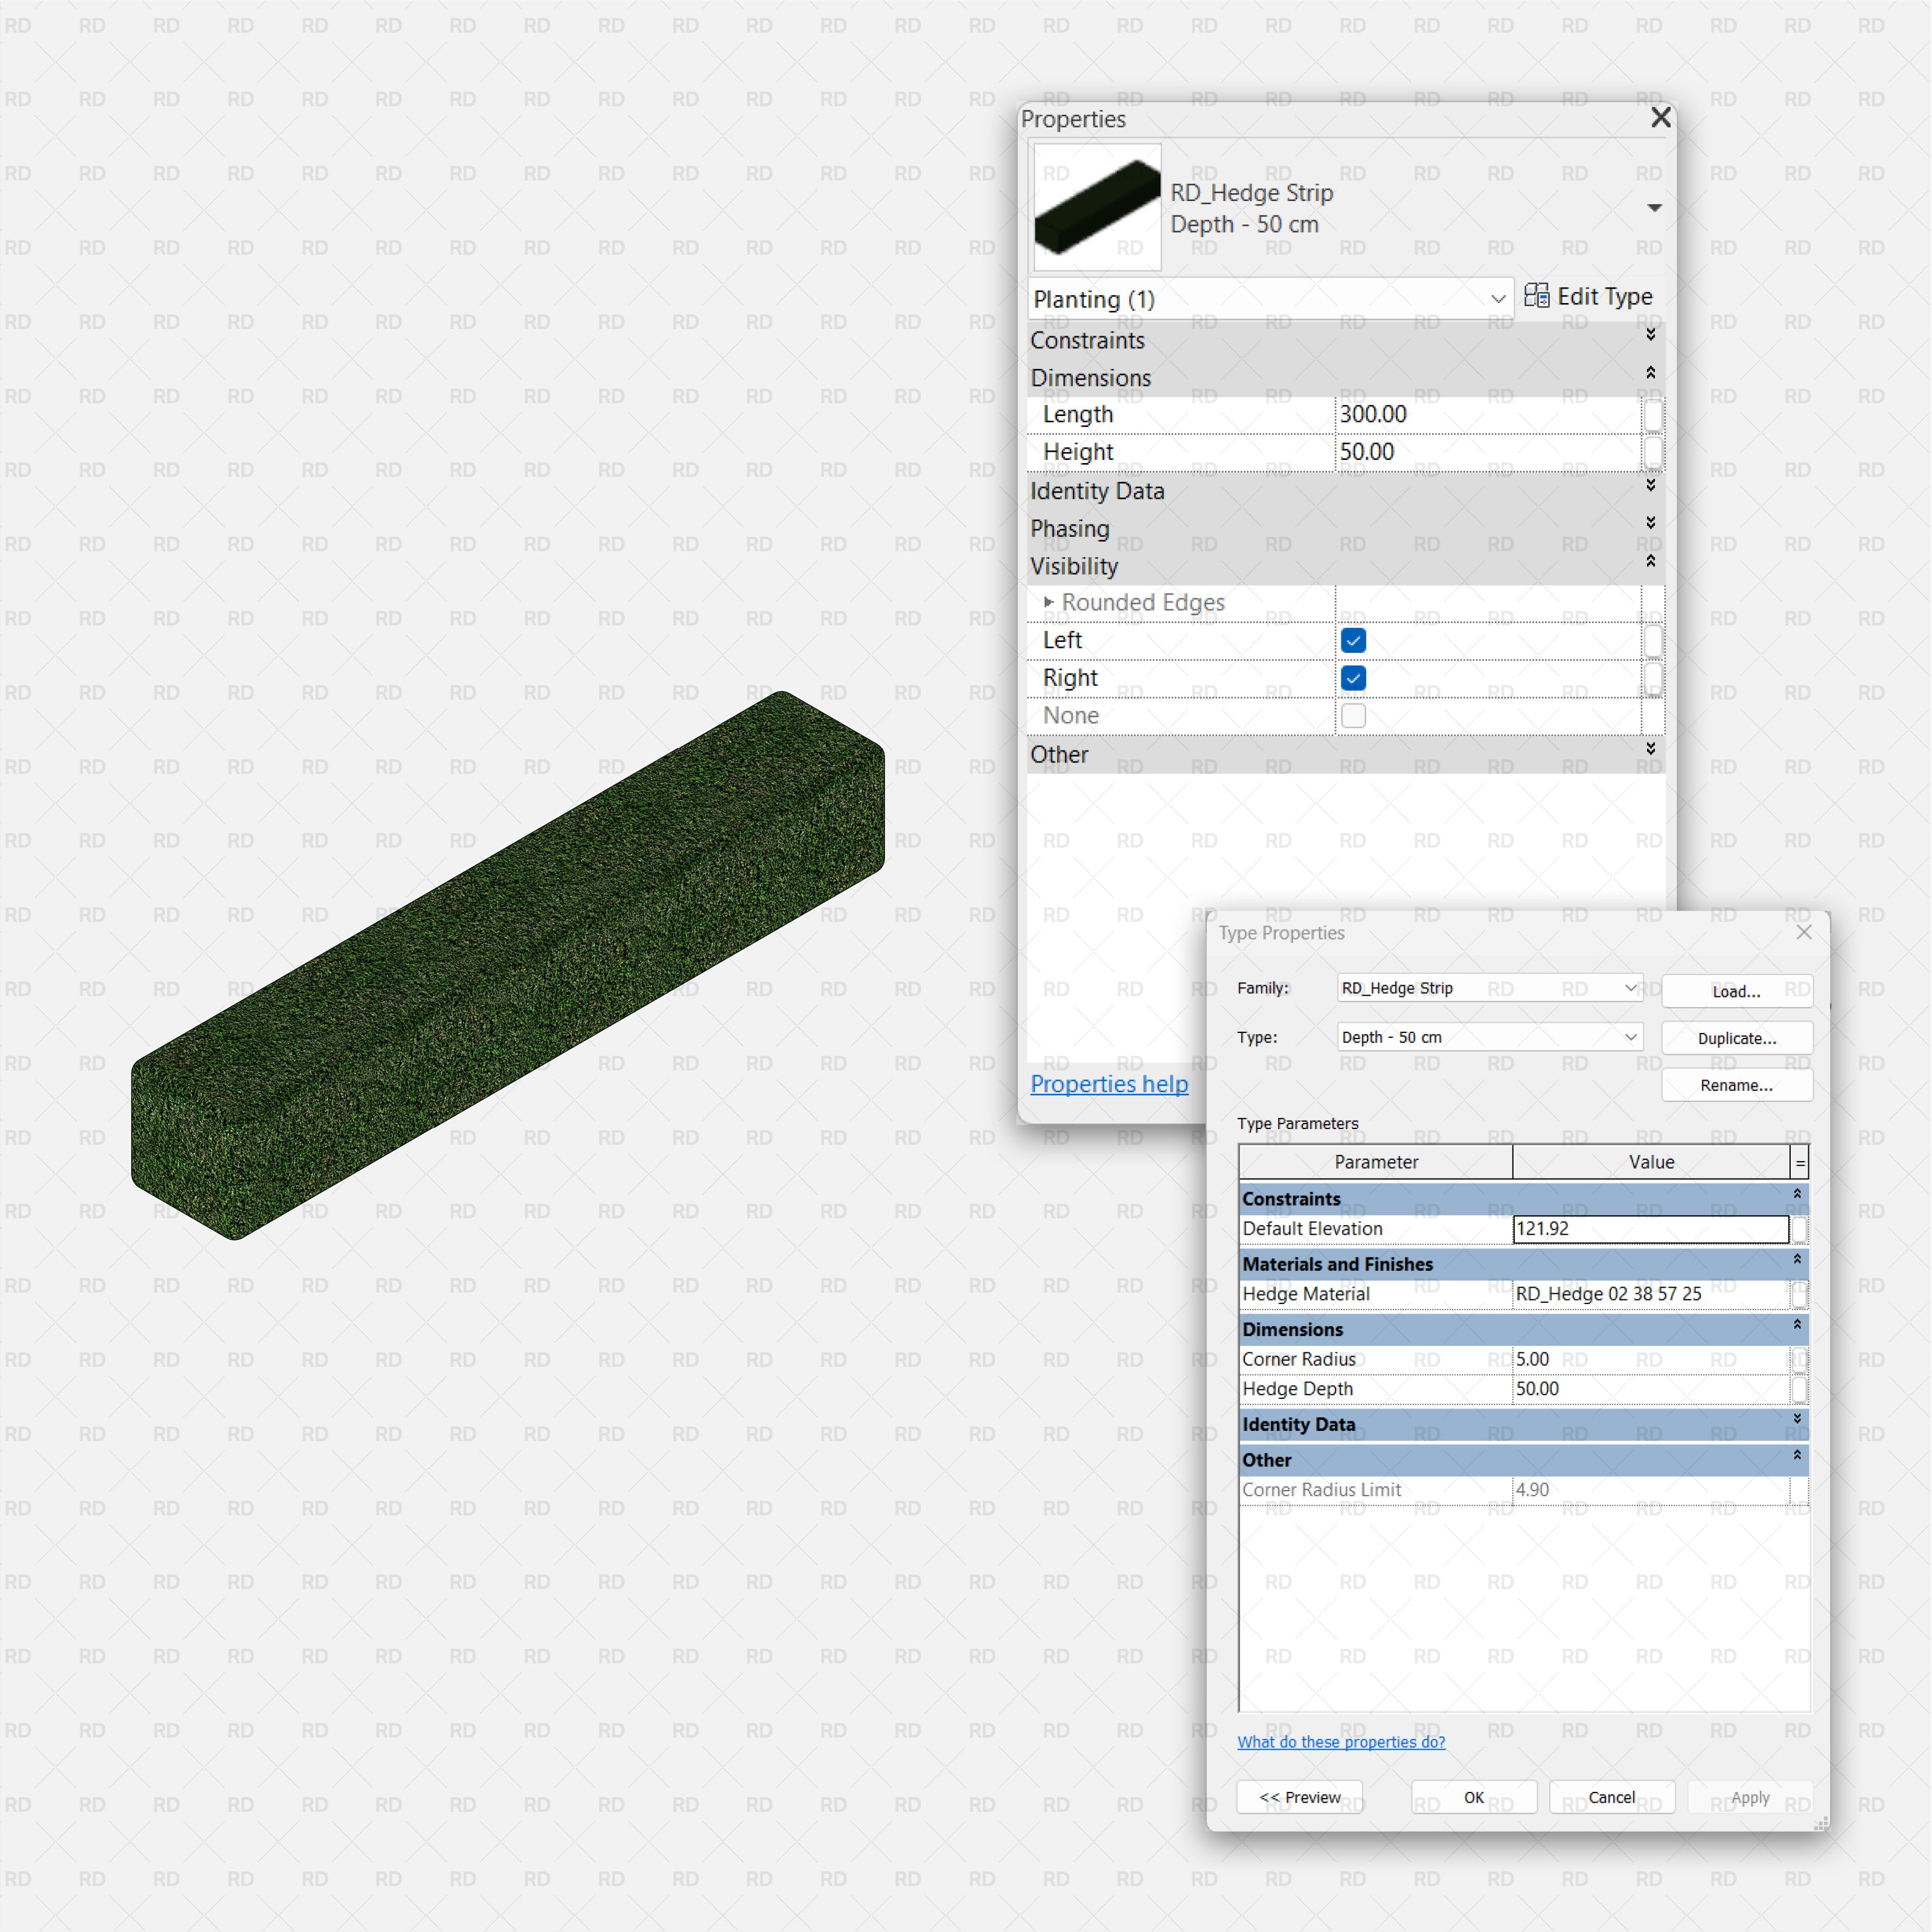Screen dimensions: 1932x1932
Task: Click the Duplicate... button
Action: pos(1736,1038)
